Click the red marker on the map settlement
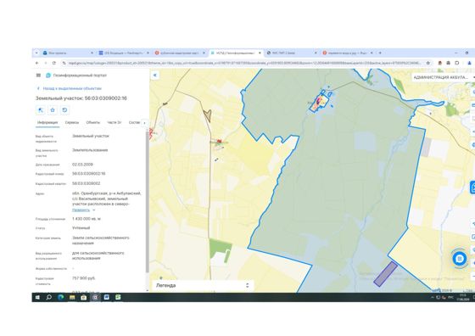475x336 pixels. point(220,141)
